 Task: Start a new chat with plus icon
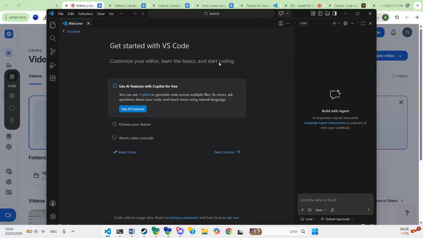pyautogui.click(x=334, y=23)
